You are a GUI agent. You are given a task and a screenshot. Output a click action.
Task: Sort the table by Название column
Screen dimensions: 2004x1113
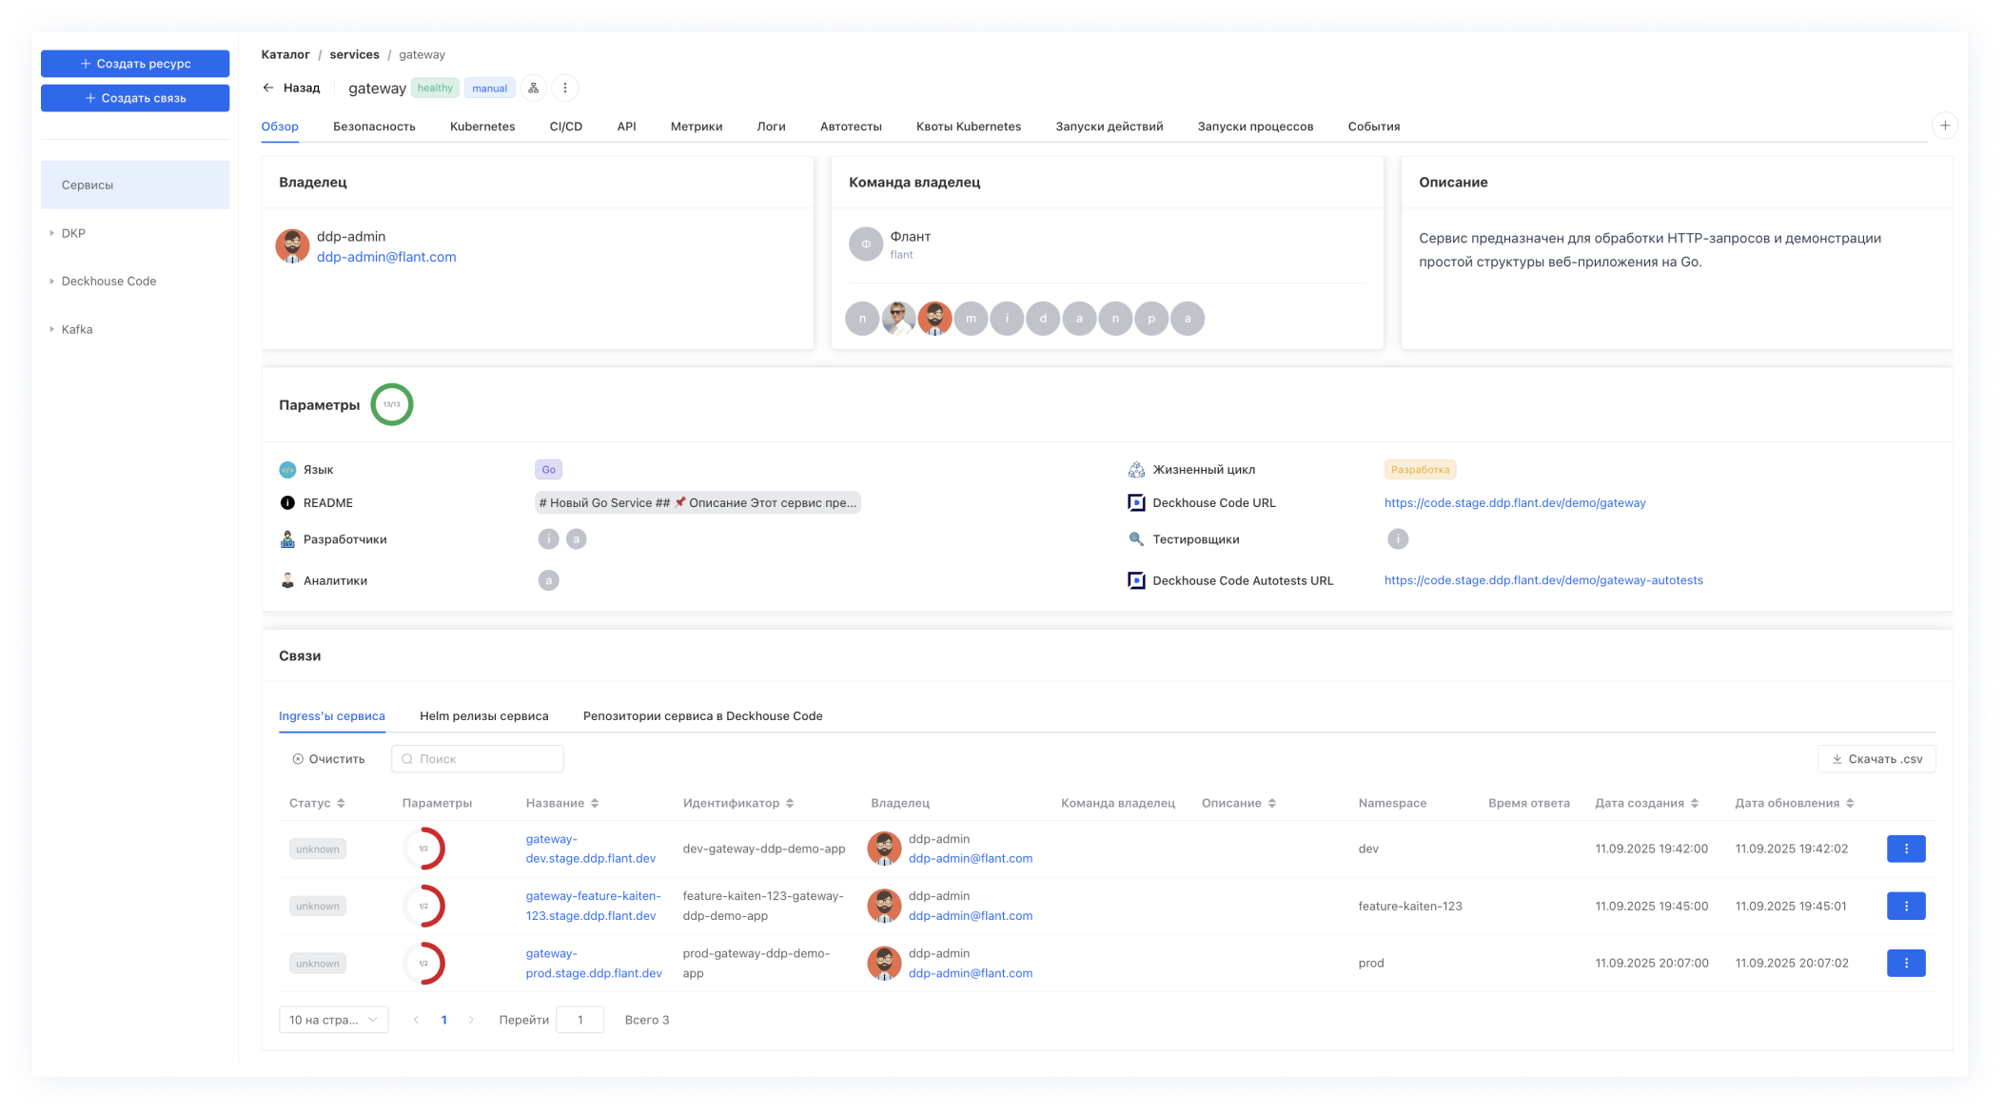click(x=595, y=803)
